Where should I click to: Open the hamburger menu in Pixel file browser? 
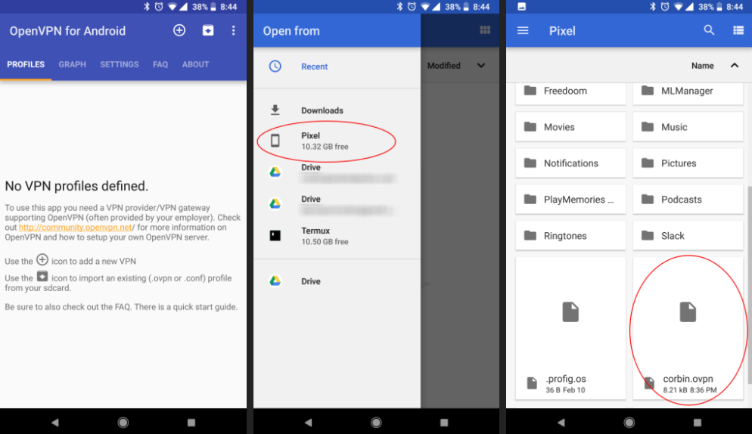[x=523, y=31]
